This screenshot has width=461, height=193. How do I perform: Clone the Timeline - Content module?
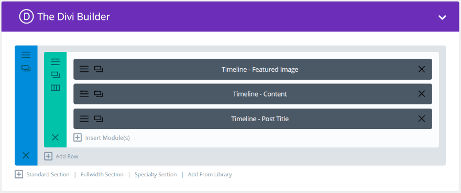98,94
